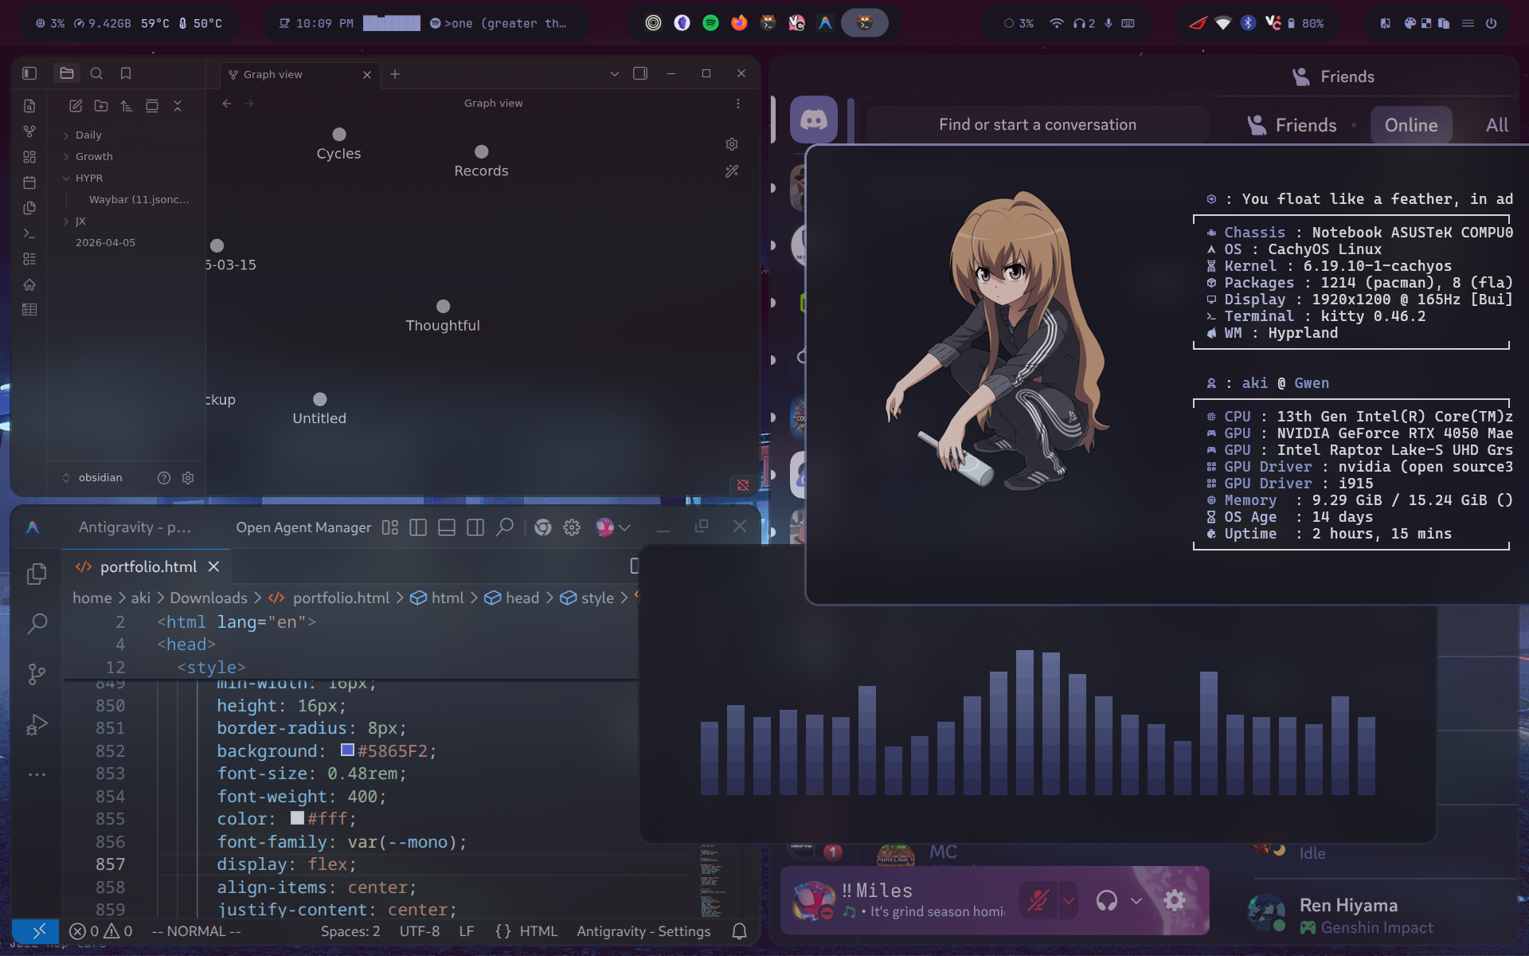Click the #5865F2 color swatch in the CSS
The image size is (1529, 956).
point(346,750)
